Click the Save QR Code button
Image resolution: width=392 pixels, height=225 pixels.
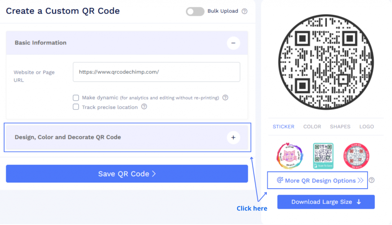(127, 174)
